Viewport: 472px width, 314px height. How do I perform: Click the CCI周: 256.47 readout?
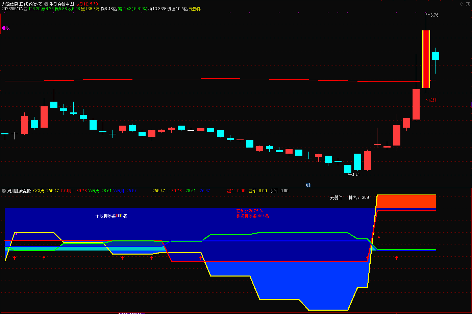click(46, 191)
